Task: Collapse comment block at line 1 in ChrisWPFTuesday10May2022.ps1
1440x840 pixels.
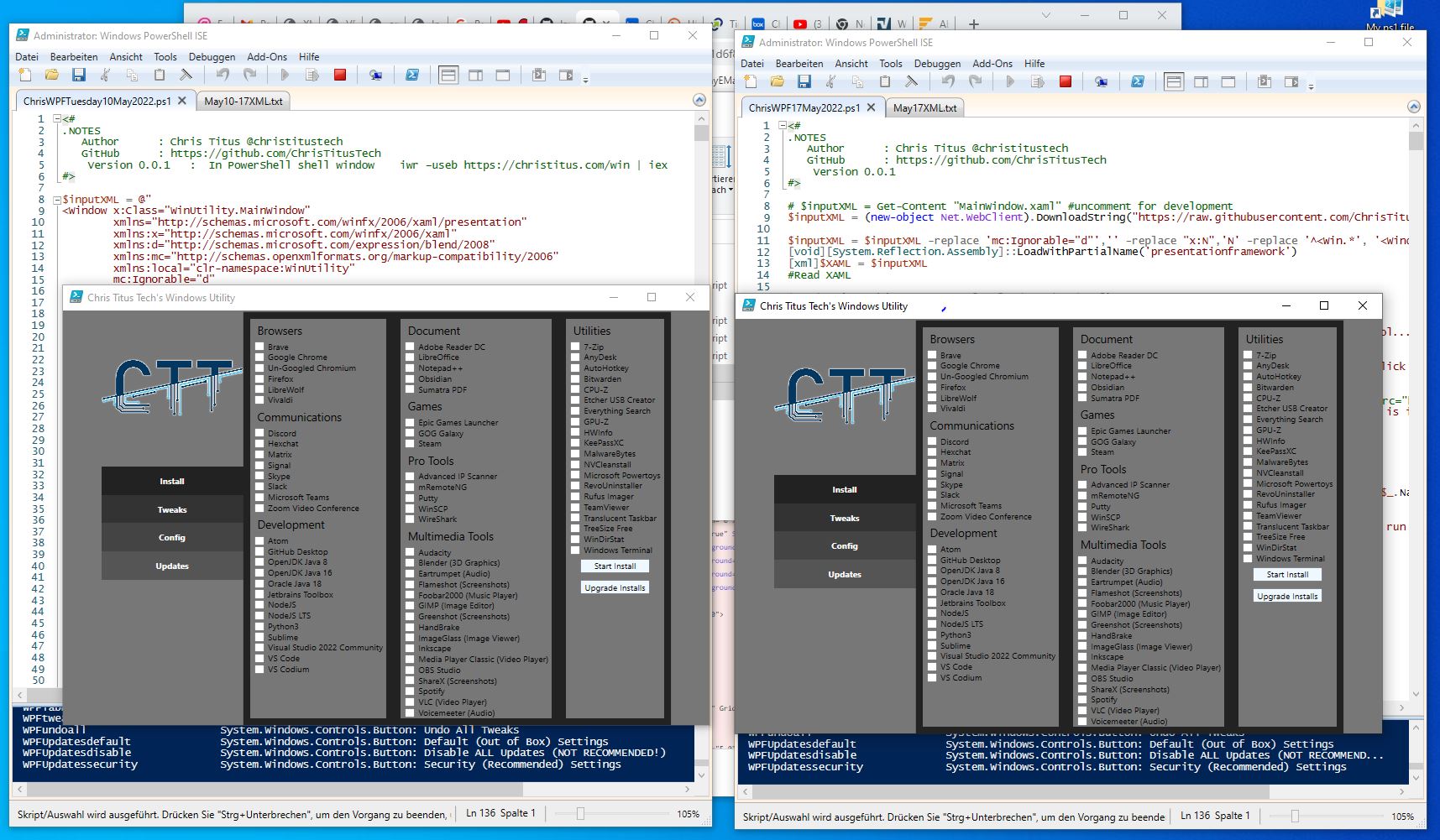Action: coord(56,119)
